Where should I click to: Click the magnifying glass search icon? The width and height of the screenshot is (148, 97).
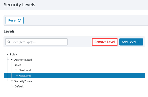pyautogui.click(x=9, y=42)
